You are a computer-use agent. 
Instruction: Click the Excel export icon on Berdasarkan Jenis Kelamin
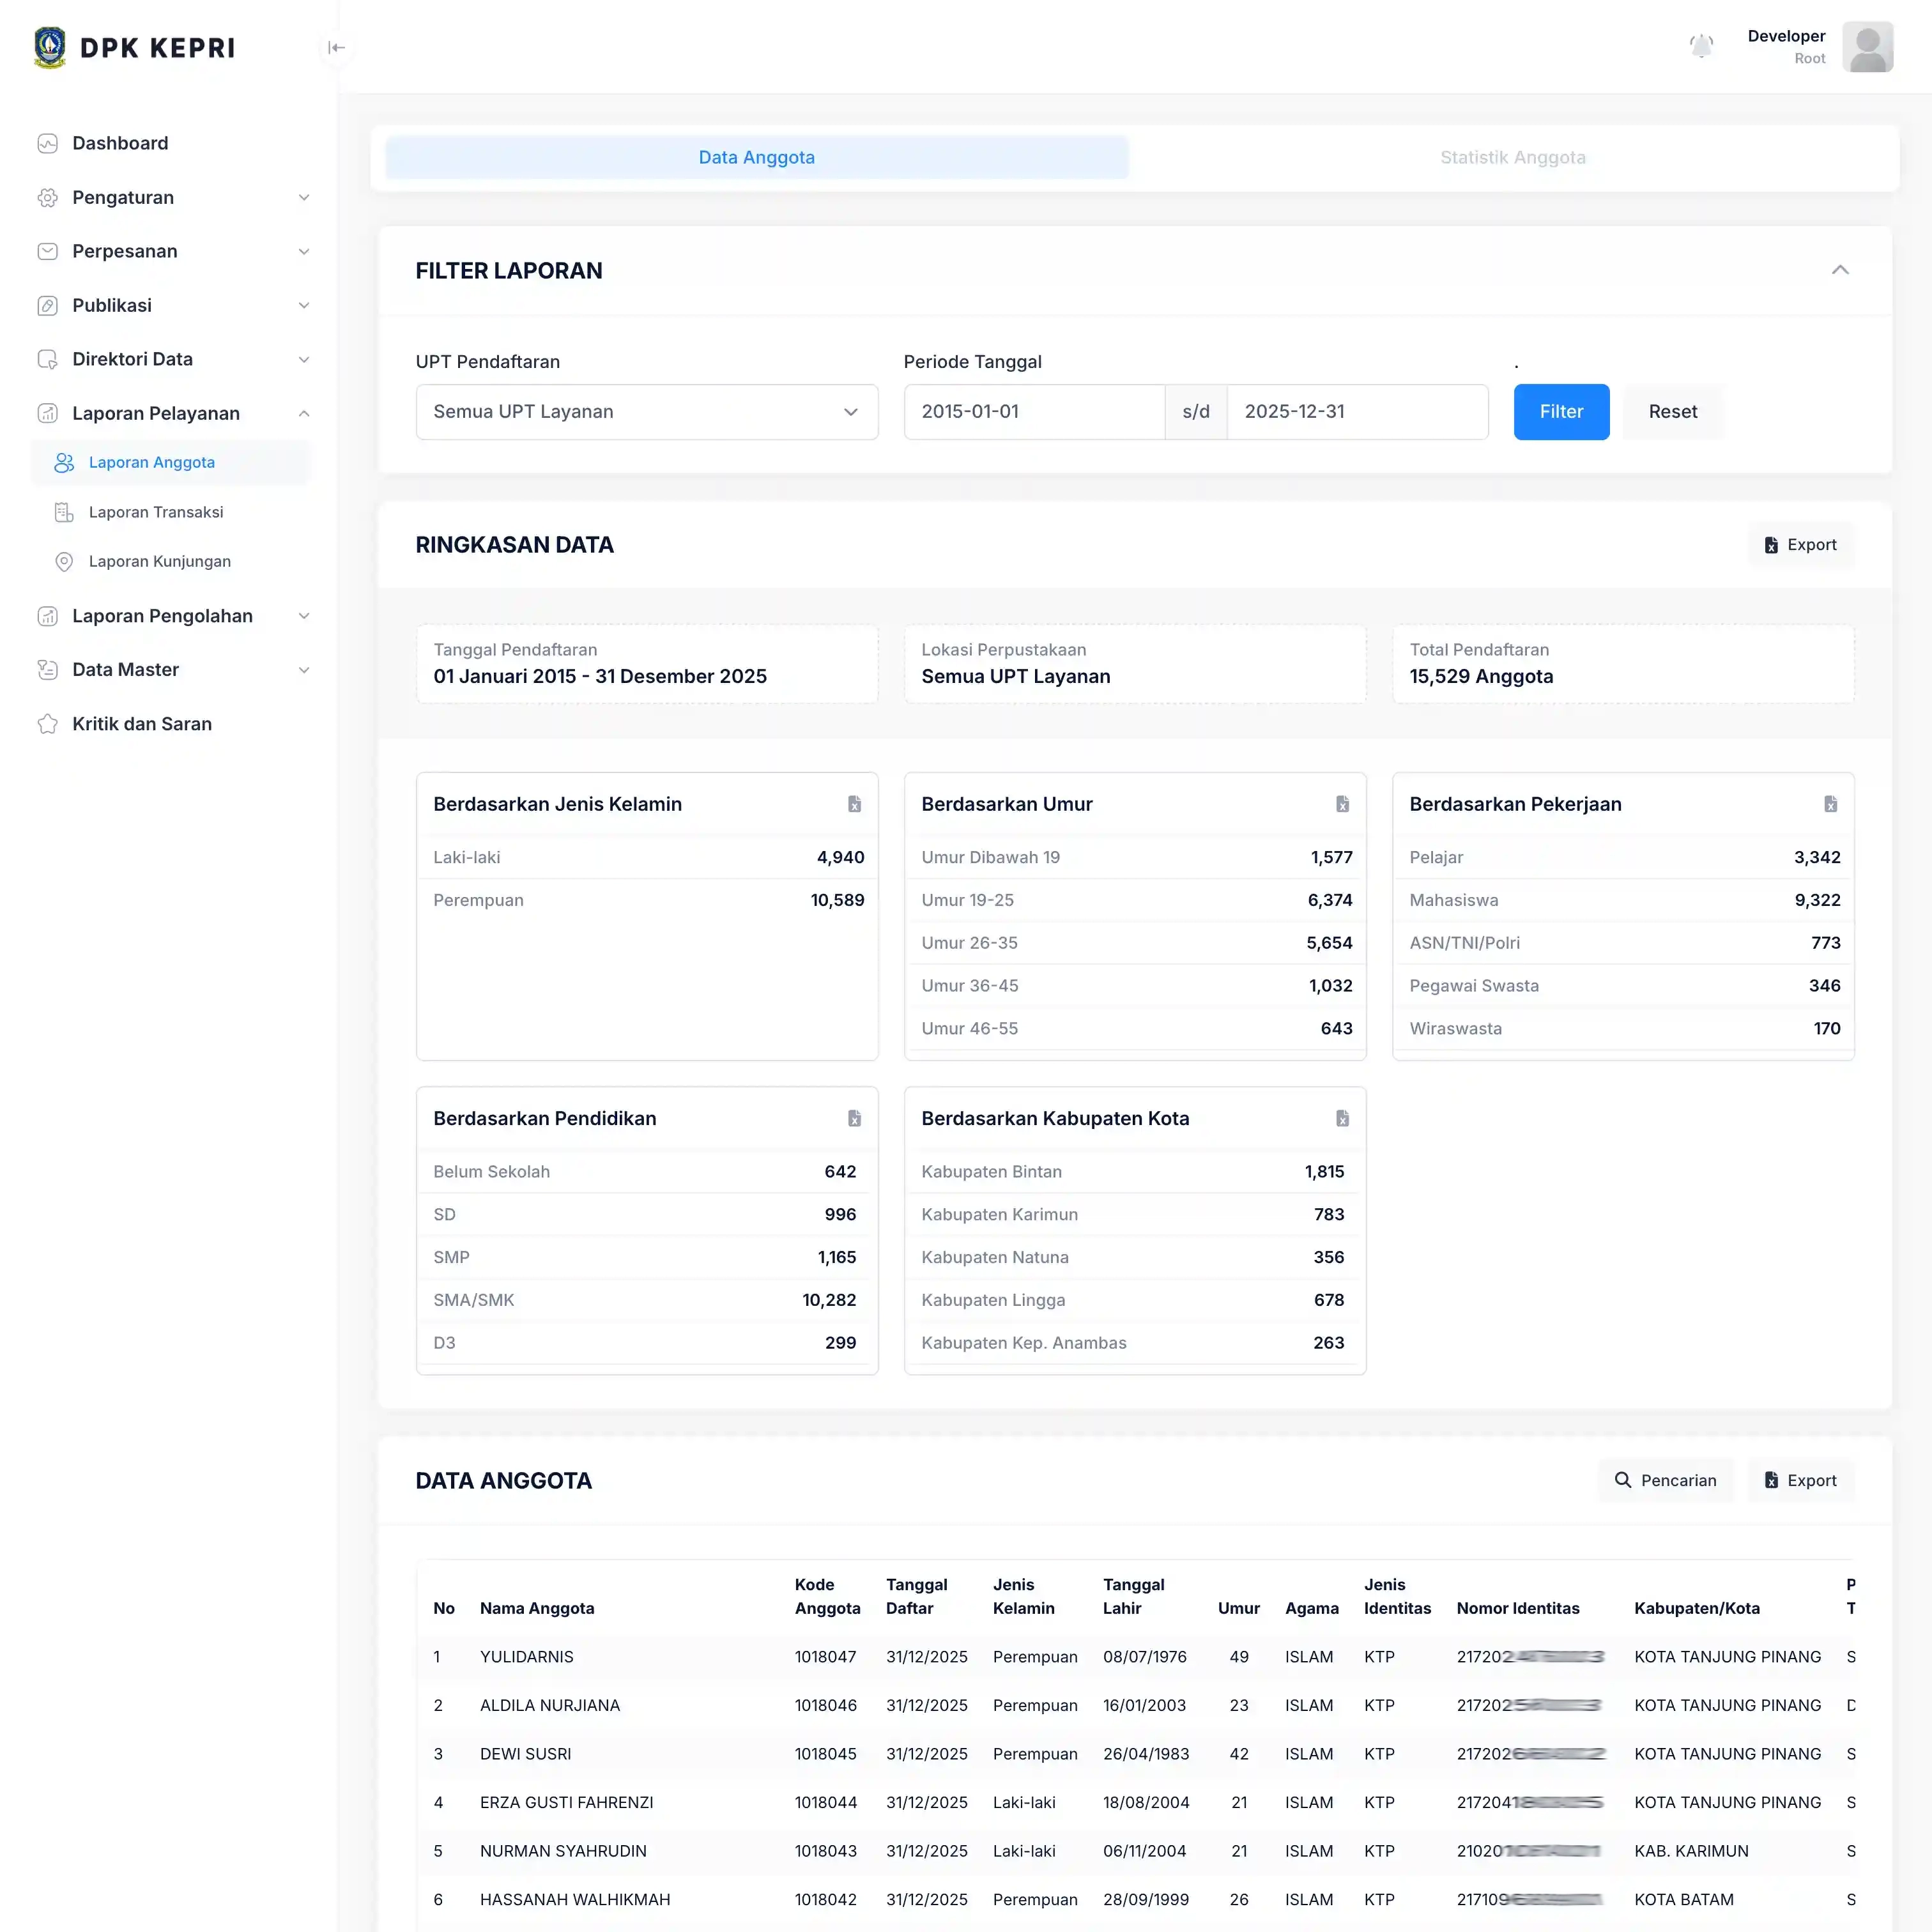click(854, 803)
